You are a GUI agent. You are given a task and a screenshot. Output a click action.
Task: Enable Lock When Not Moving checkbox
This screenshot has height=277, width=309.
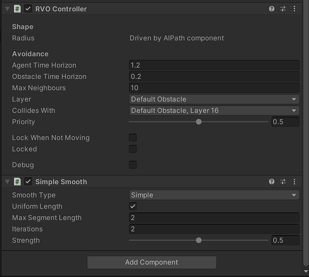[133, 138]
